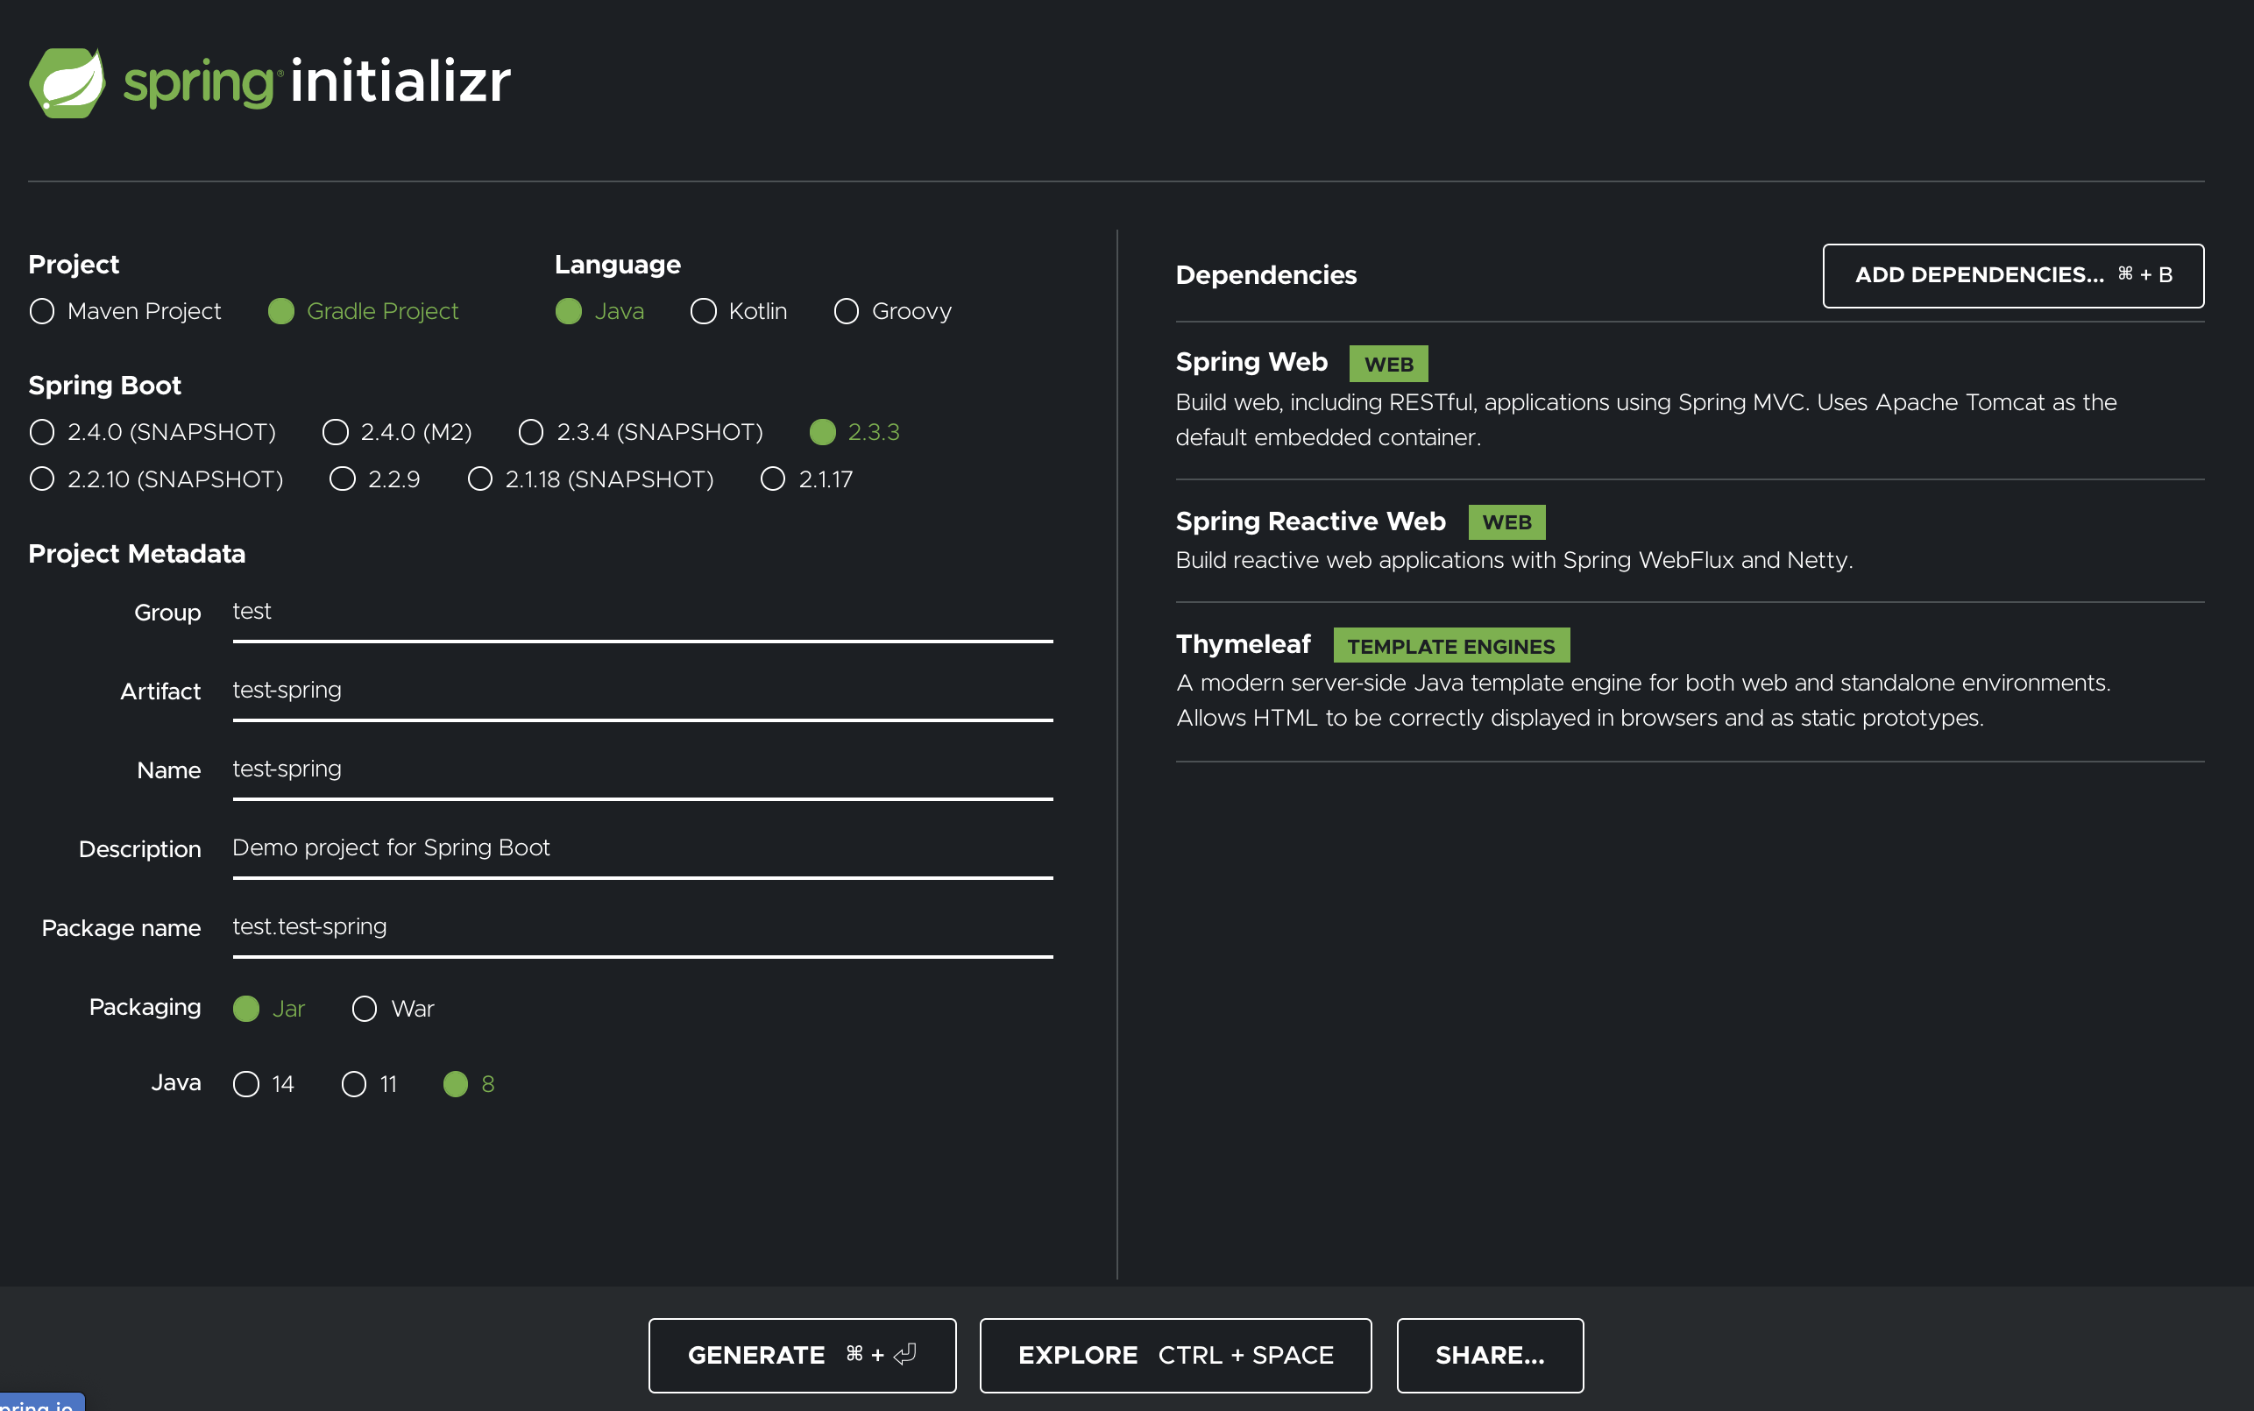The height and width of the screenshot is (1411, 2254).
Task: Click the Group input field
Action: point(641,613)
